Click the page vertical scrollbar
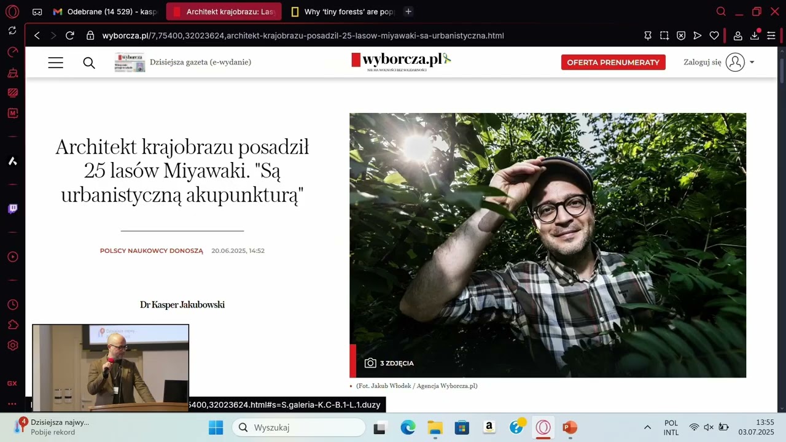786x442 pixels. [782, 71]
